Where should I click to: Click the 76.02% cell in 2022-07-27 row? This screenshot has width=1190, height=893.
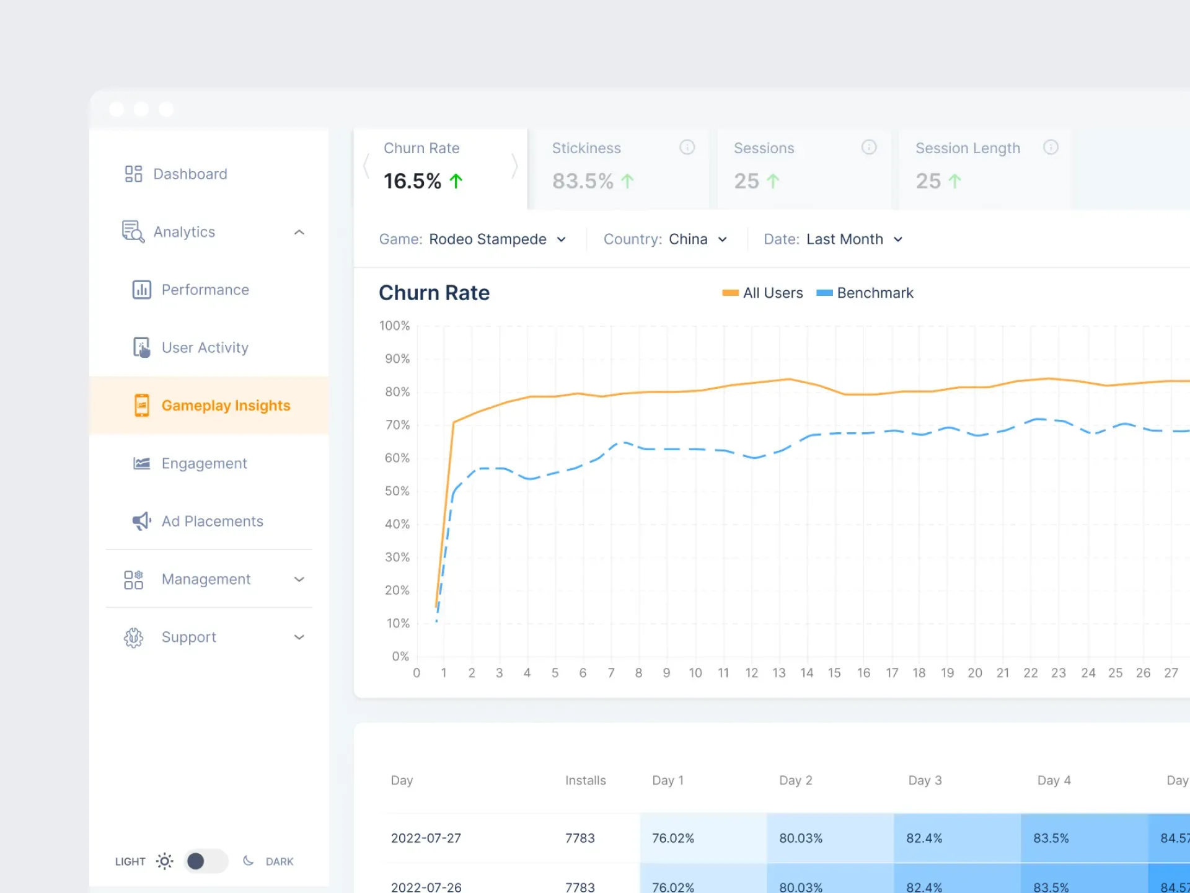(703, 838)
